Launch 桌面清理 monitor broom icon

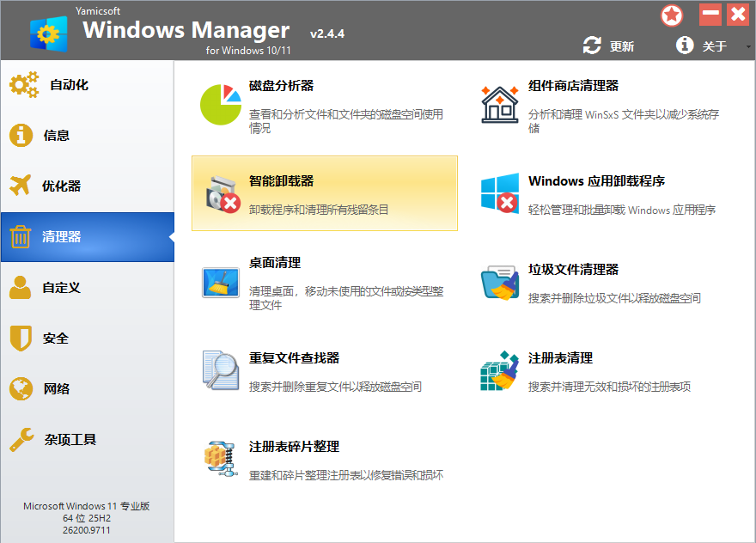click(x=221, y=283)
